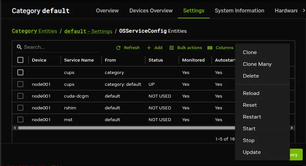Click the Bulk actions grid icon
The height and width of the screenshot is (166, 306).
(x=172, y=48)
